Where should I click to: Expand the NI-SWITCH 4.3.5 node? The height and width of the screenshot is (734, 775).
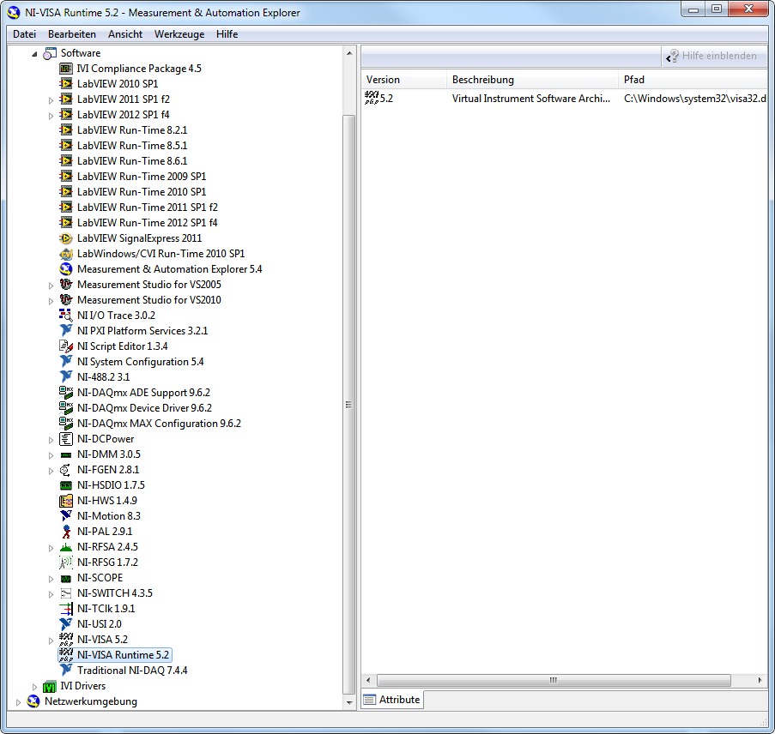51,594
